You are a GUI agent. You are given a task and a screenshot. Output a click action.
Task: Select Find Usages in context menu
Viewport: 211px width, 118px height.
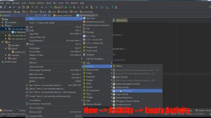click(54, 48)
